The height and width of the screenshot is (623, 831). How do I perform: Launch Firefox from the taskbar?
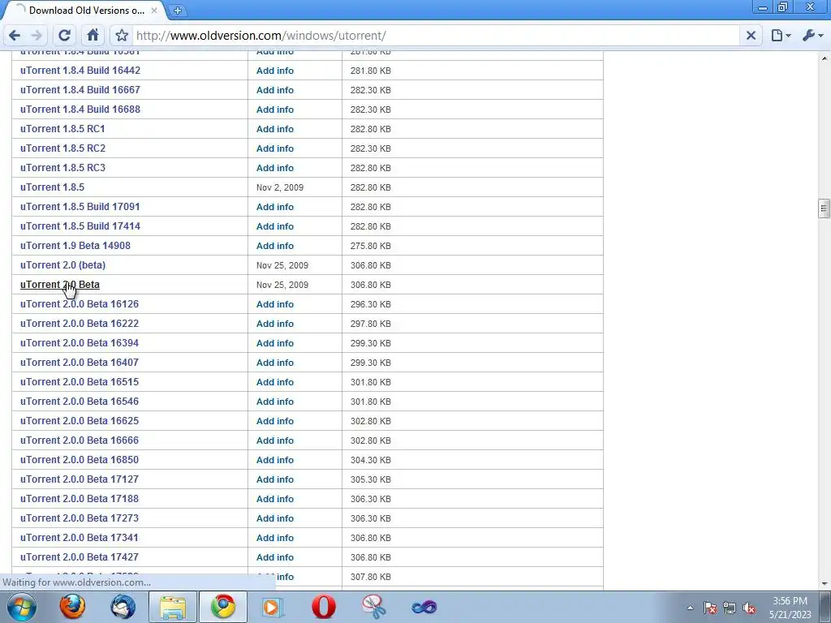point(72,607)
